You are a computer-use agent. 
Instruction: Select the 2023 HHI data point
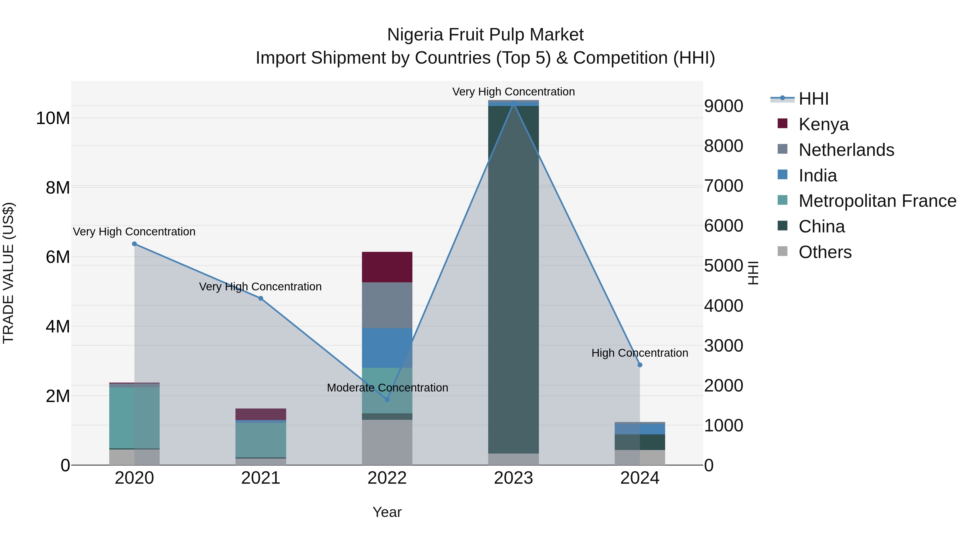513,103
